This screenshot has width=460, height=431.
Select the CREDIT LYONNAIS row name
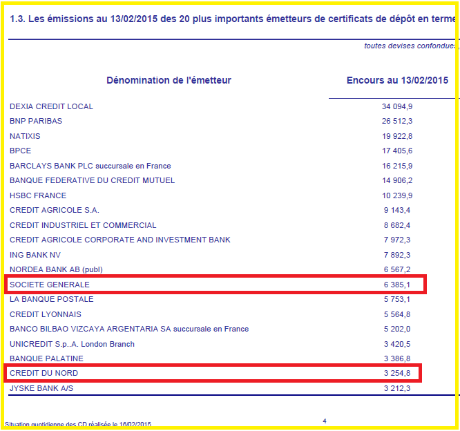[45, 314]
